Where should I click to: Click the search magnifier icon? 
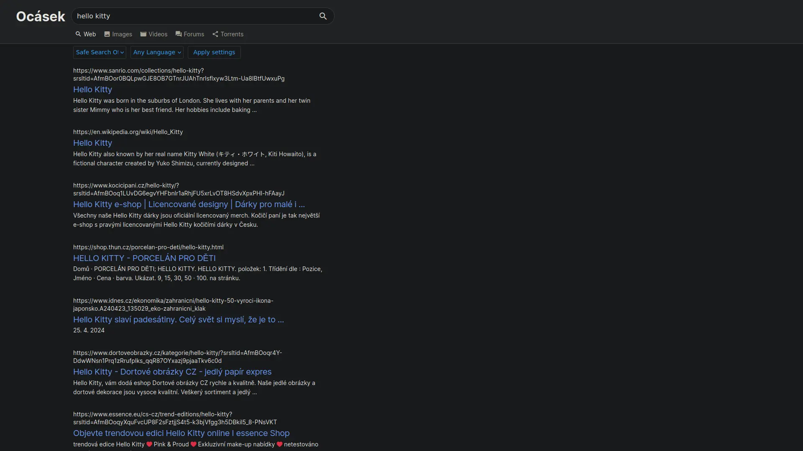click(x=322, y=15)
